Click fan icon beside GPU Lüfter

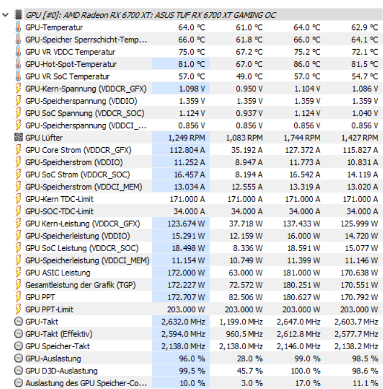point(18,137)
